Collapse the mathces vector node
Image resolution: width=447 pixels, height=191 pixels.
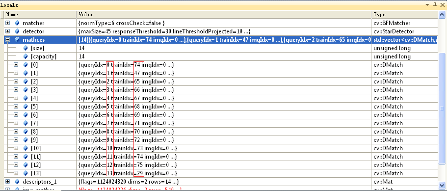7,40
